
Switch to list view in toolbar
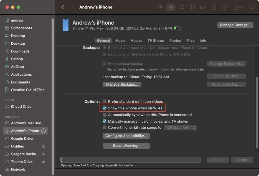[181, 7]
